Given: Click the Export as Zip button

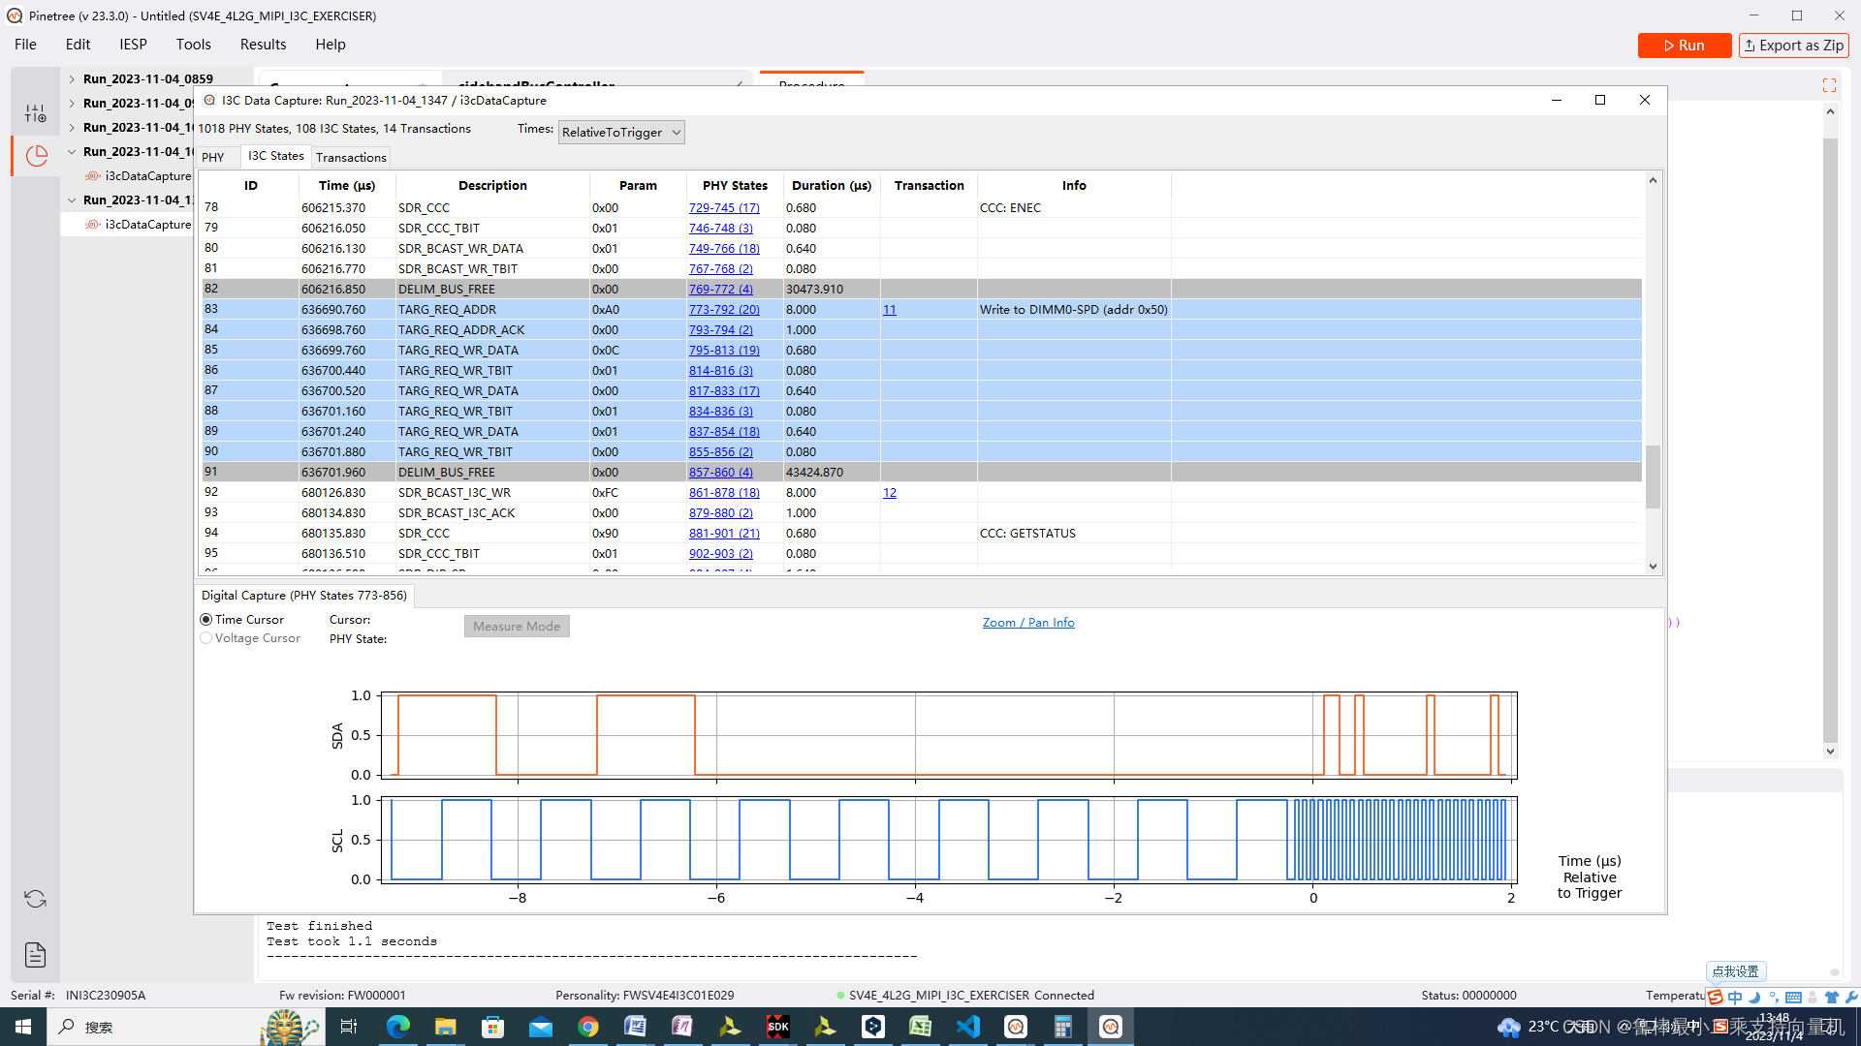Looking at the screenshot, I should [x=1794, y=46].
